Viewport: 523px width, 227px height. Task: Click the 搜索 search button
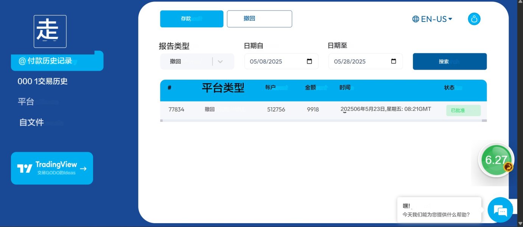tap(450, 61)
